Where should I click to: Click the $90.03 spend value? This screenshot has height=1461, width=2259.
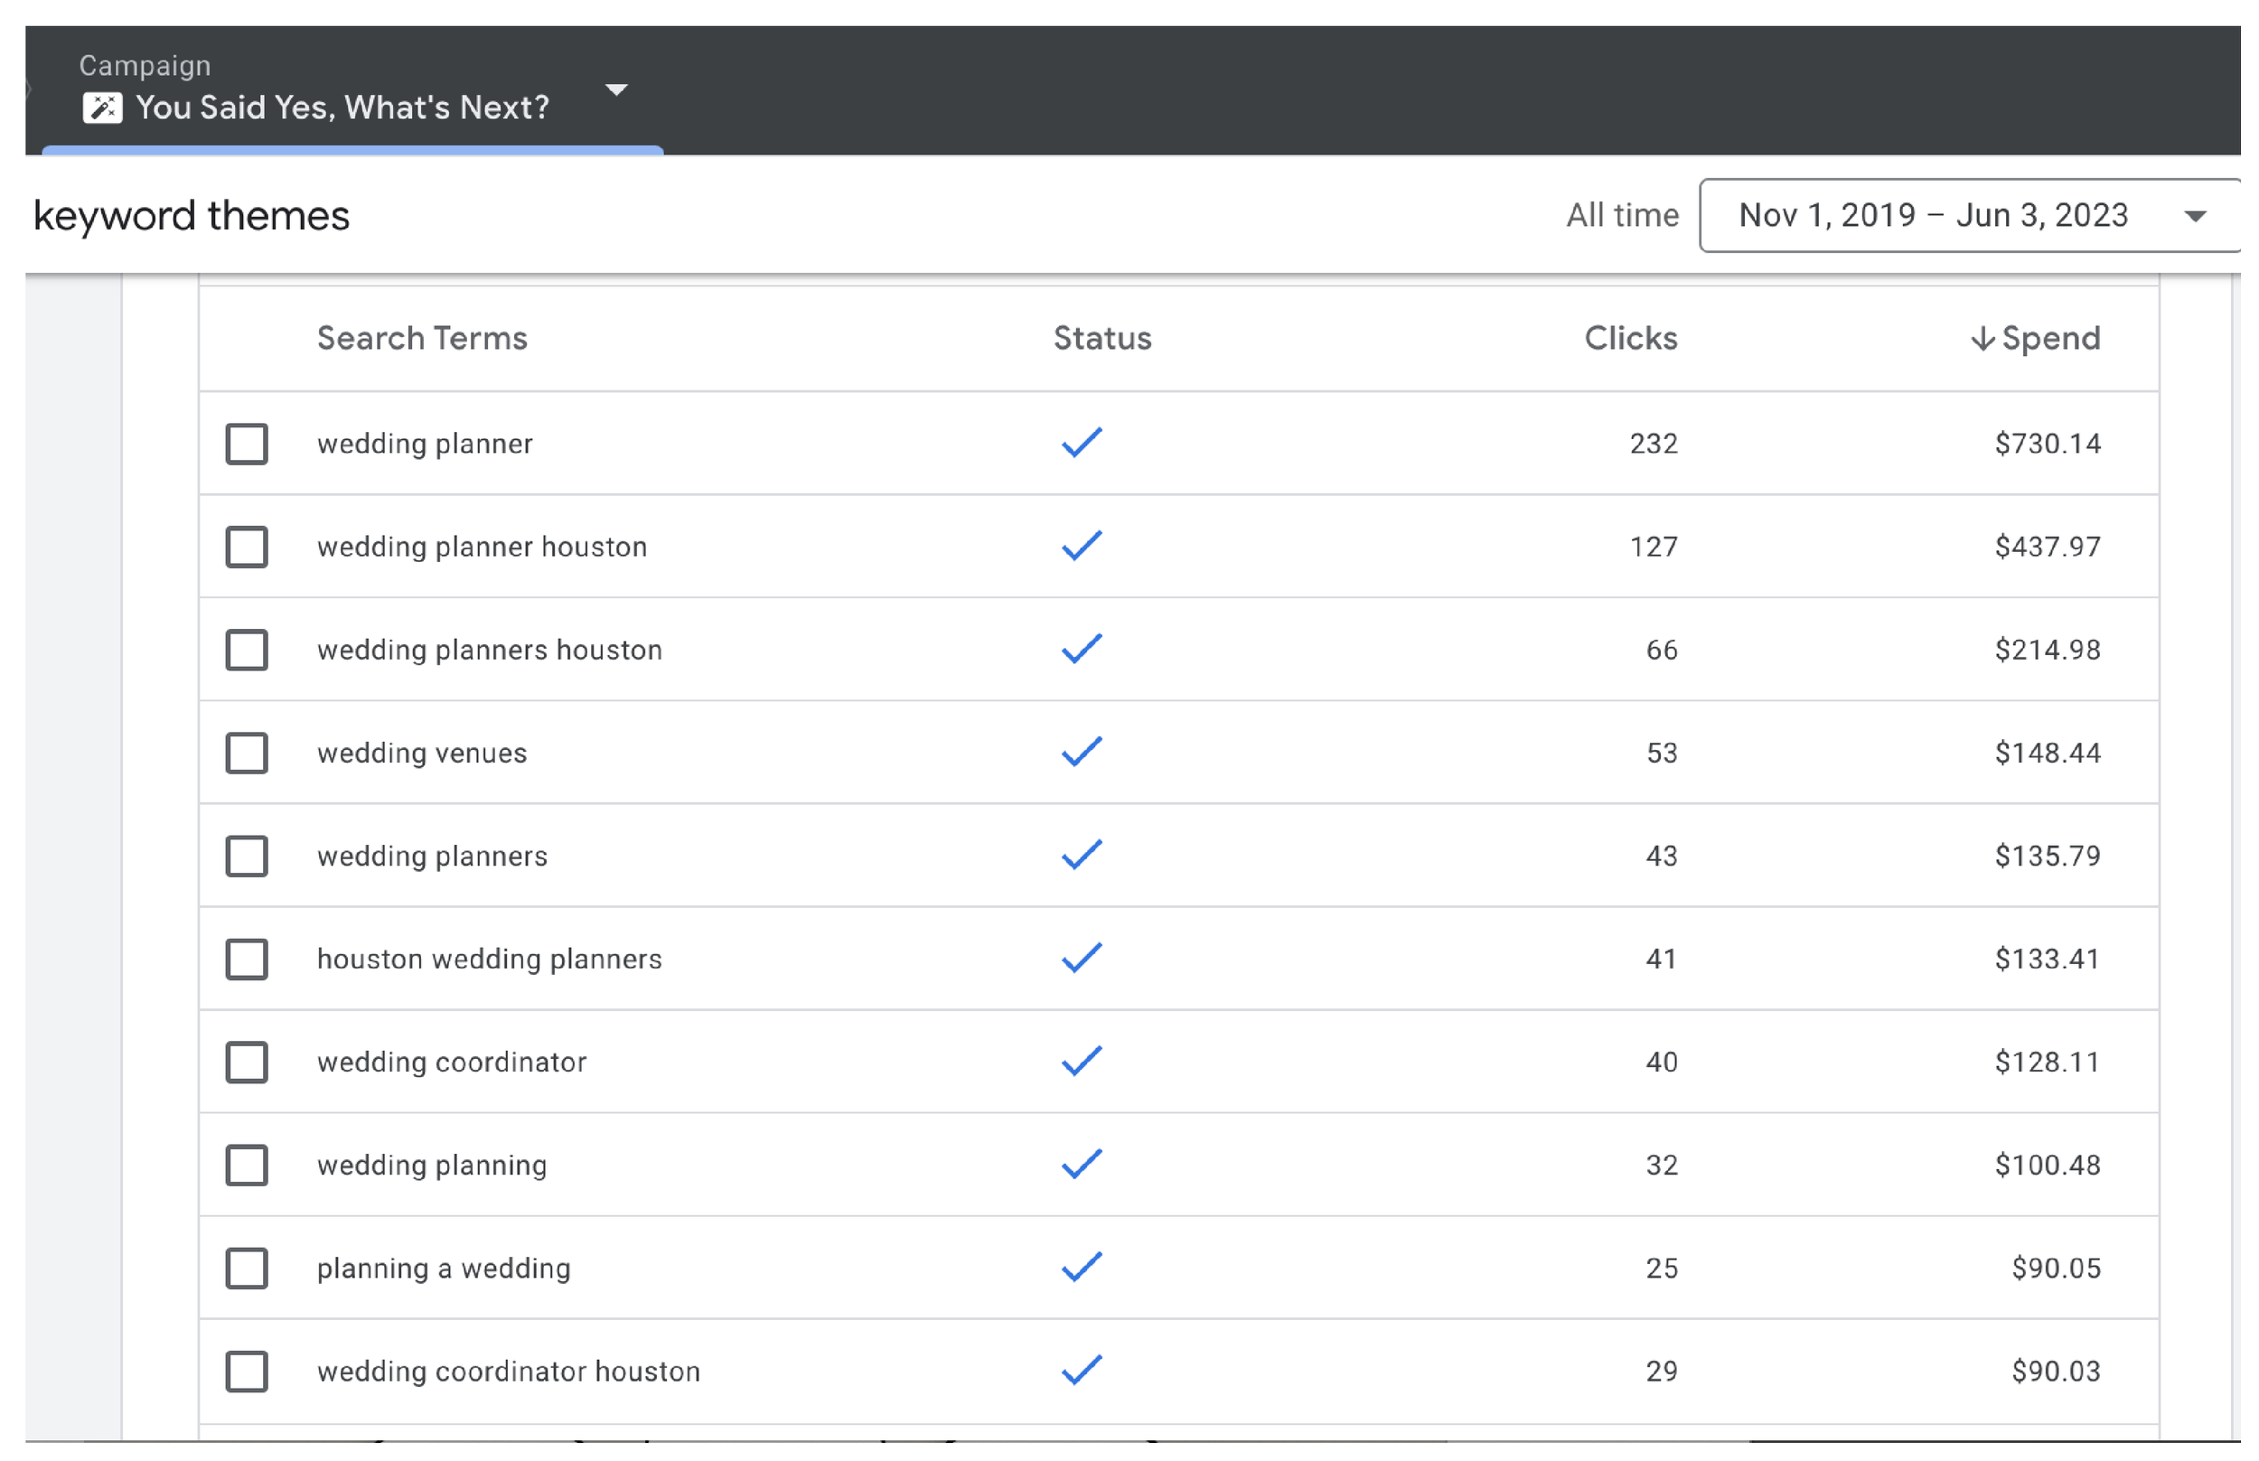(2056, 1372)
